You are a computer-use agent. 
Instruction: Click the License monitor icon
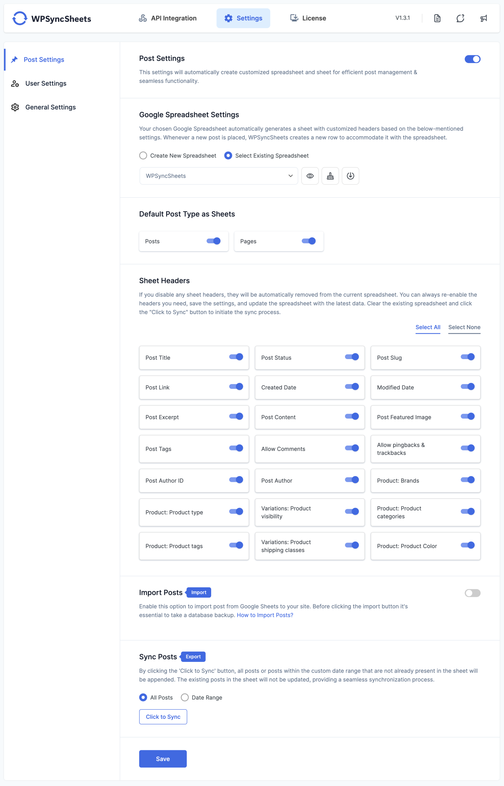pyautogui.click(x=294, y=18)
